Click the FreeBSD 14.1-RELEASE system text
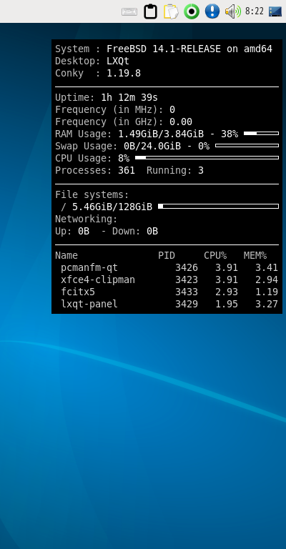This screenshot has width=286, height=549. pyautogui.click(x=164, y=49)
